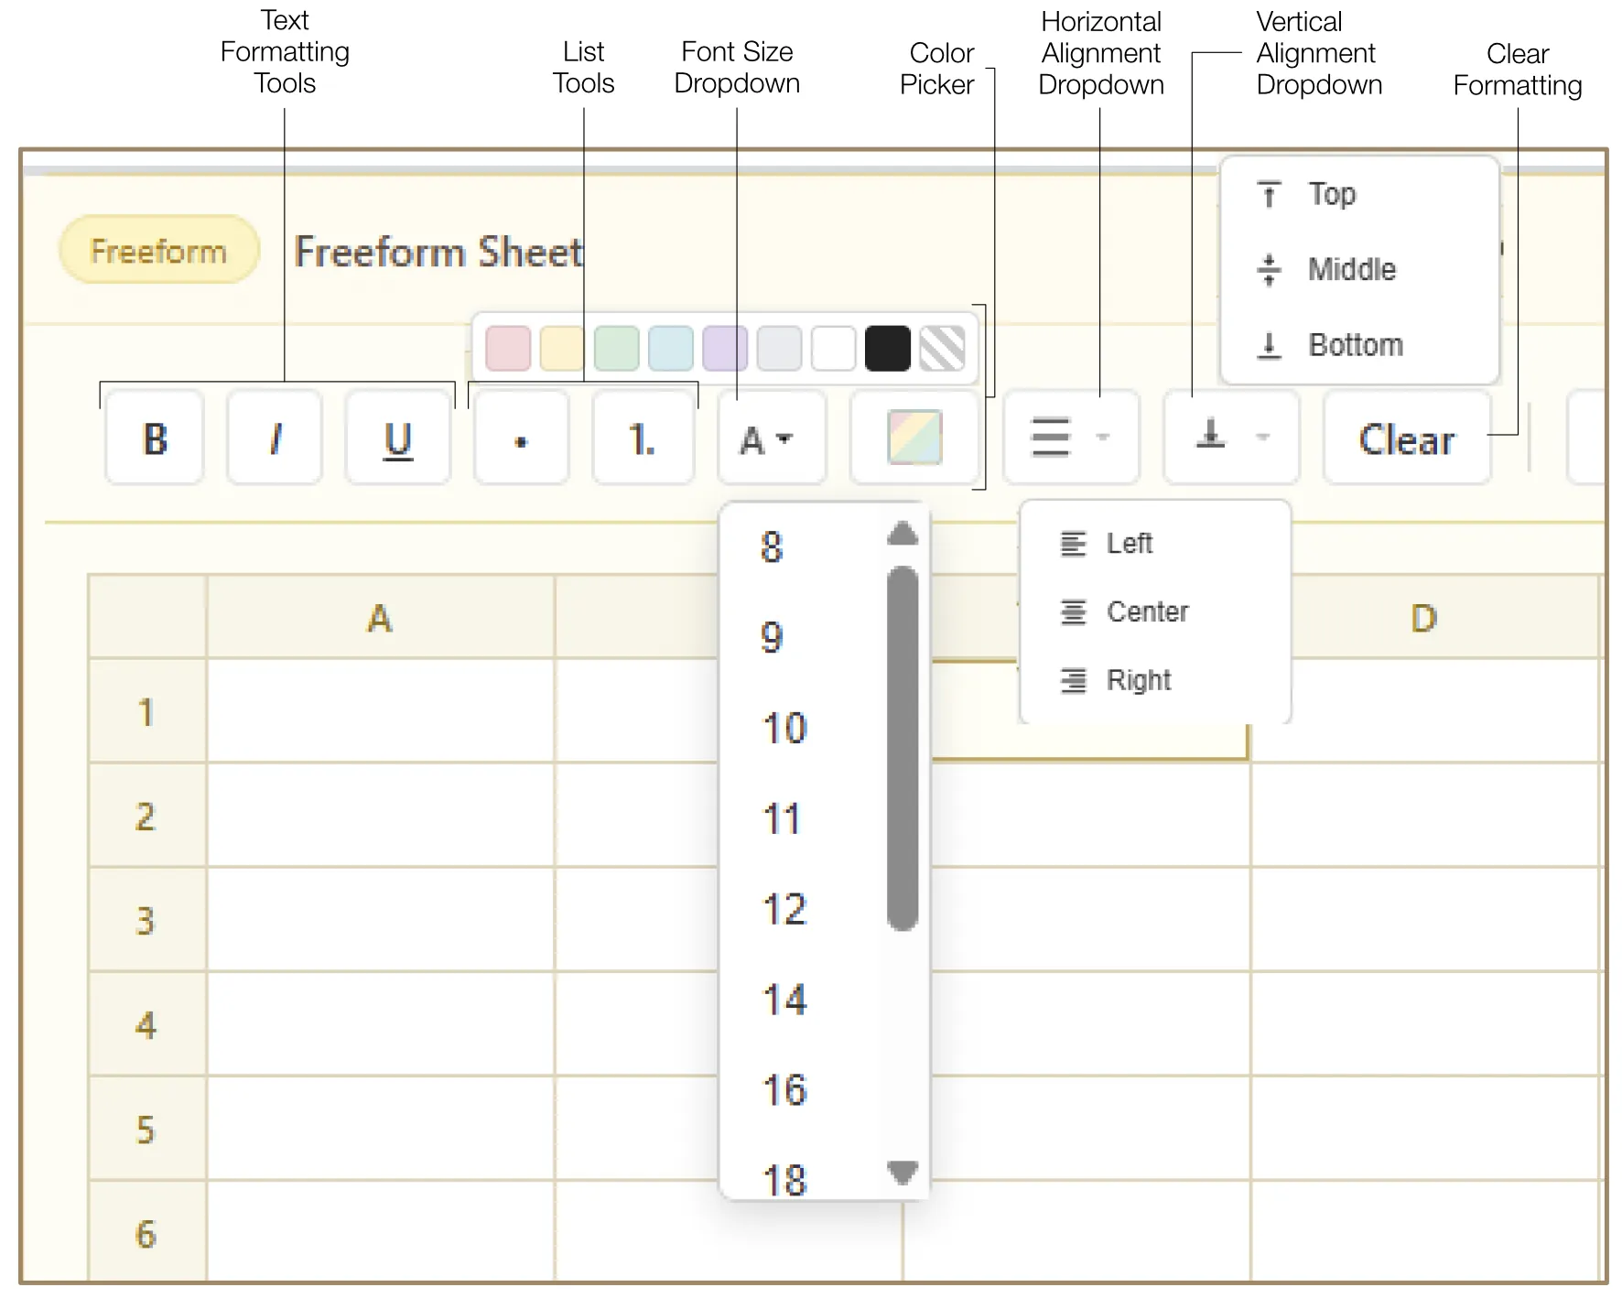Click cell D2 in the sheet
The image size is (1622, 1298).
1425,816
